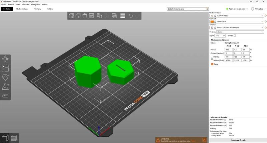
Task: Click the Z size field 1,7913
Action: [x=246, y=61]
